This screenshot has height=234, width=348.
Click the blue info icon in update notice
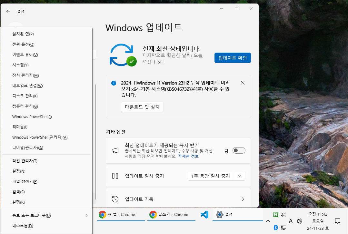click(114, 83)
